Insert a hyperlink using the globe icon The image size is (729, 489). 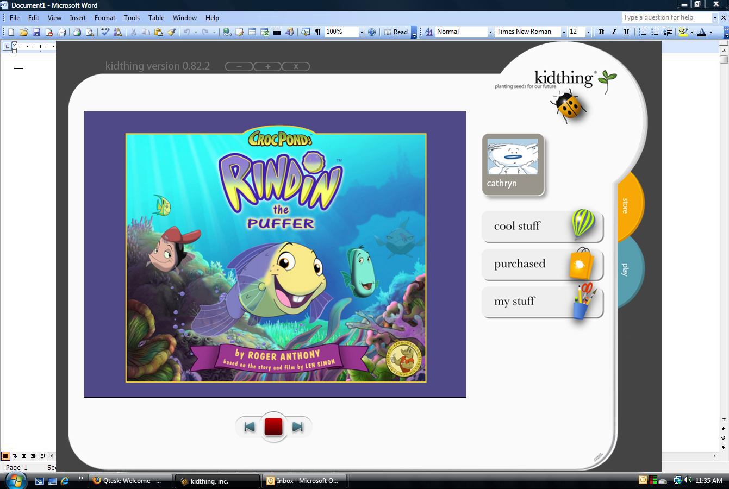227,32
